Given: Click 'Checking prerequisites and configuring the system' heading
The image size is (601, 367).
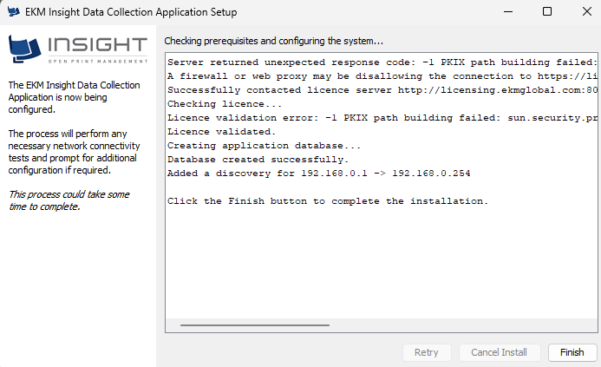Looking at the screenshot, I should pyautogui.click(x=274, y=41).
